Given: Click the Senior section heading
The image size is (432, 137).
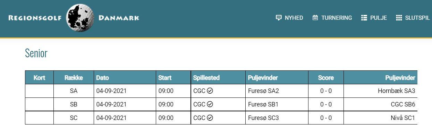Looking at the screenshot, I should coord(36,53).
